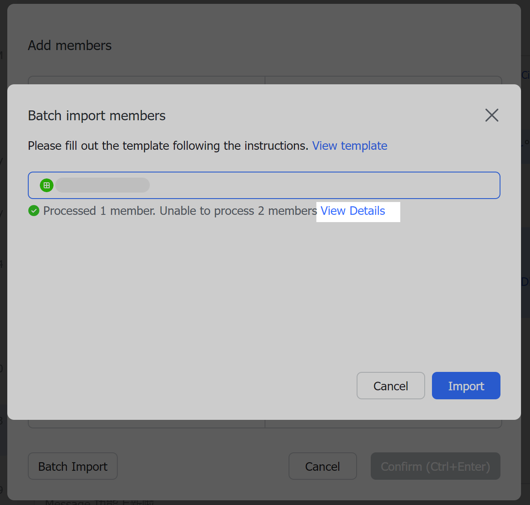This screenshot has width=530, height=505.
Task: Click the circular green import status badge
Action: coord(33,211)
